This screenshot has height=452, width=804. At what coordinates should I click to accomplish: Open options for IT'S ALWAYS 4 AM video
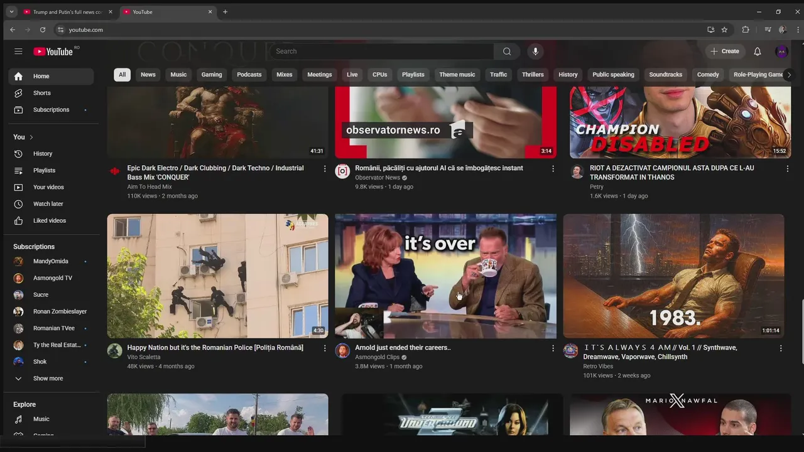[781, 348]
